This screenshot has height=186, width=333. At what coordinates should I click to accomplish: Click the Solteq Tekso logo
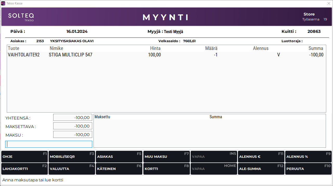[x=21, y=17]
